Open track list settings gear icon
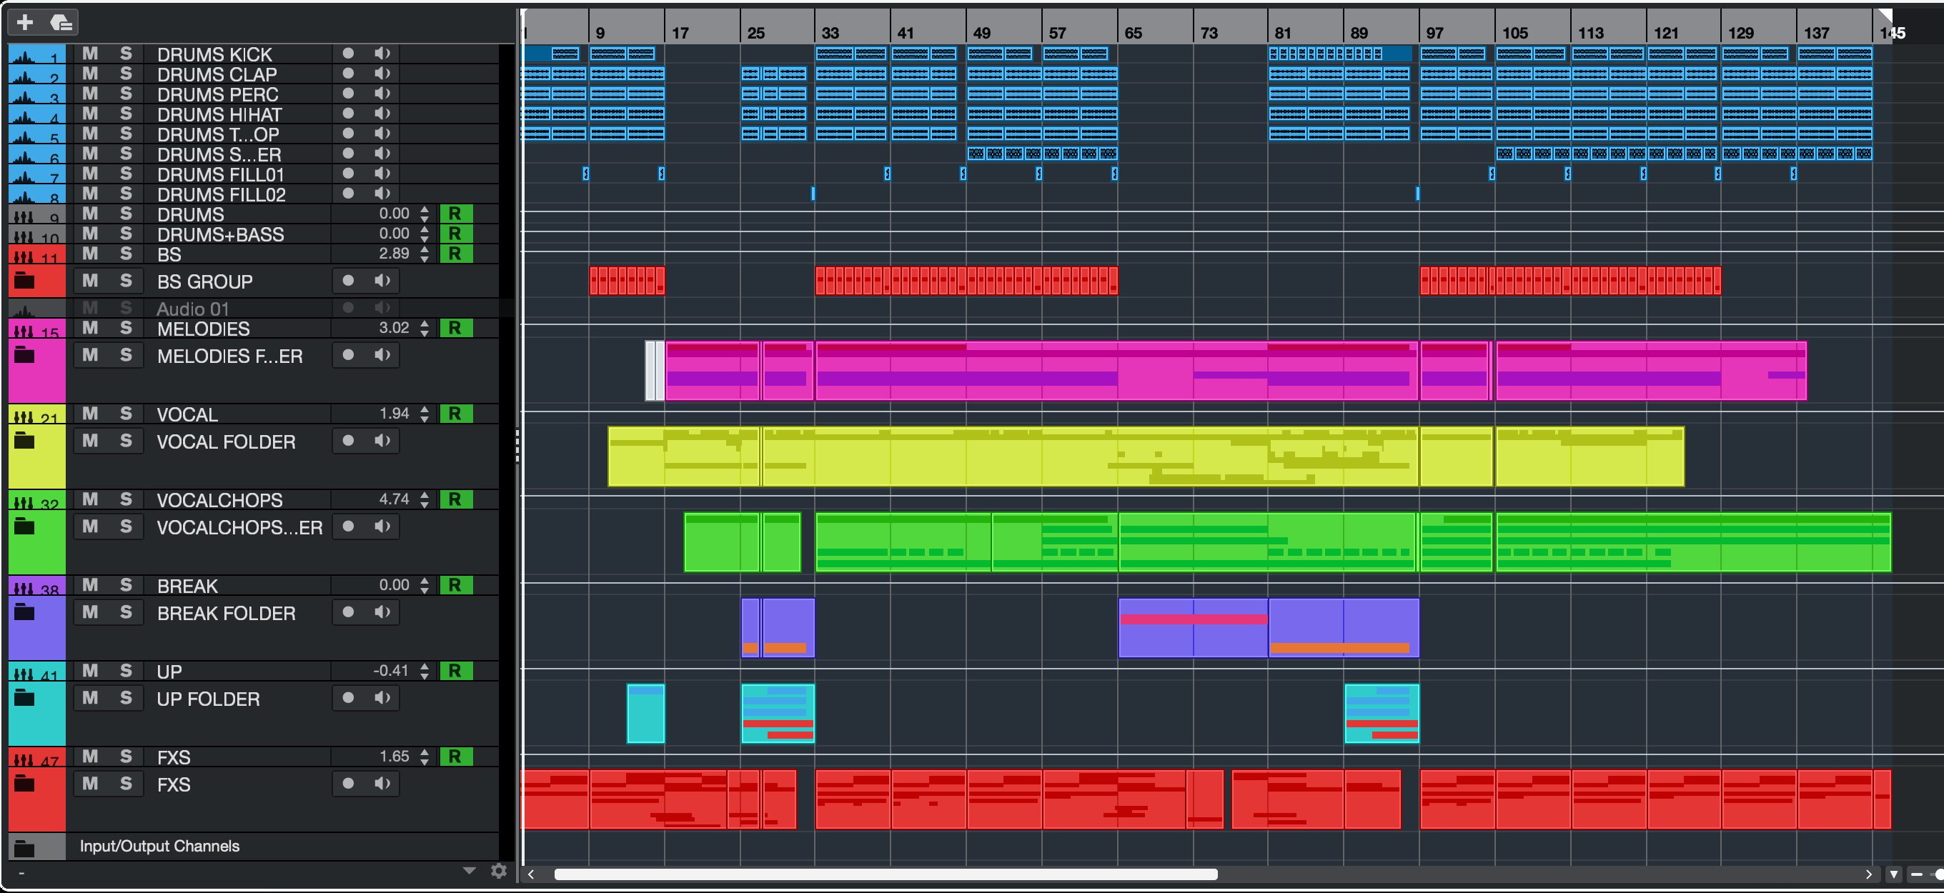Image resolution: width=1944 pixels, height=893 pixels. pos(498,871)
